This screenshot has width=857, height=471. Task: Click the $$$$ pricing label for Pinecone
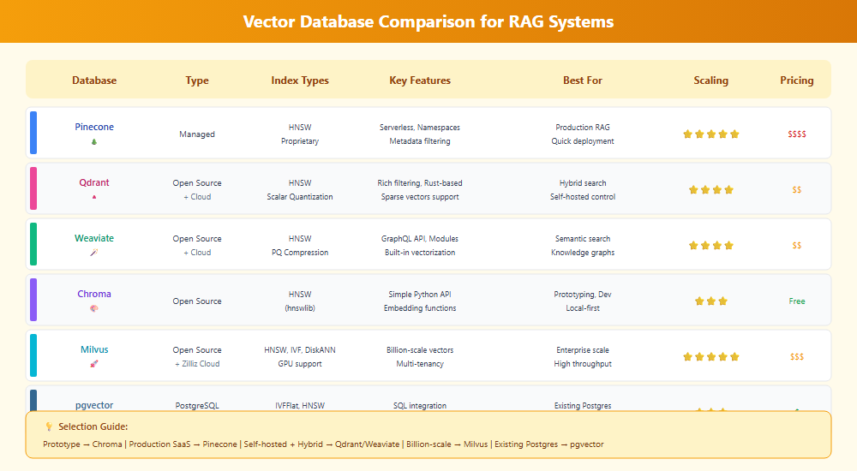pos(796,134)
